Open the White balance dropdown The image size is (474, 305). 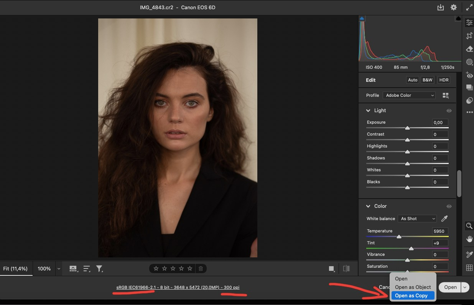(417, 218)
